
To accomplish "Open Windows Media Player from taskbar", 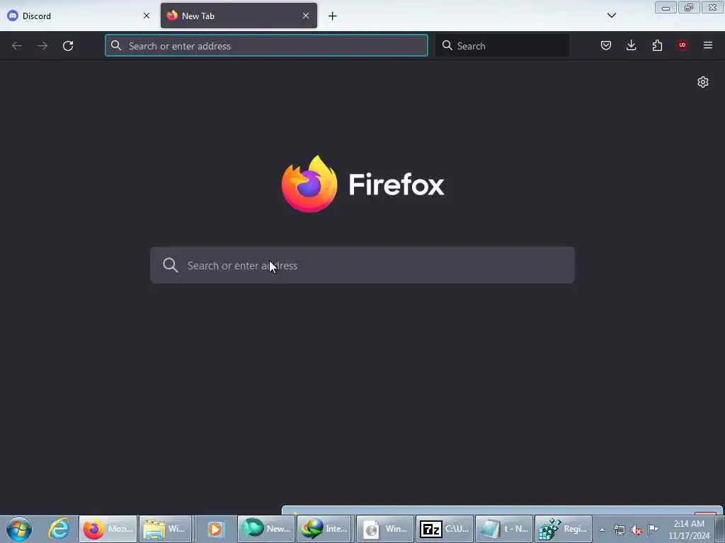I will pyautogui.click(x=215, y=529).
